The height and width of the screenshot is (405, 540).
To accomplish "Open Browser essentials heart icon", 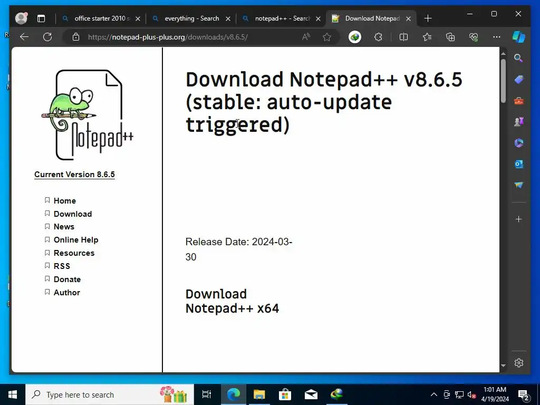I will pos(474,37).
